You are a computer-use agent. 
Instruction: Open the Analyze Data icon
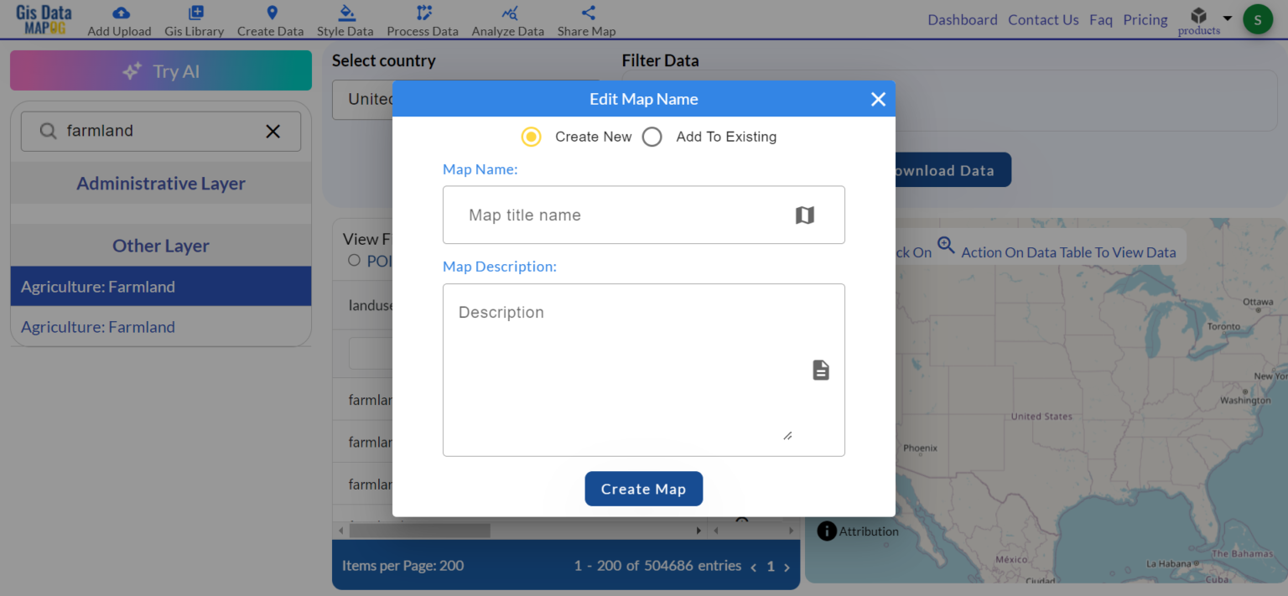click(510, 13)
